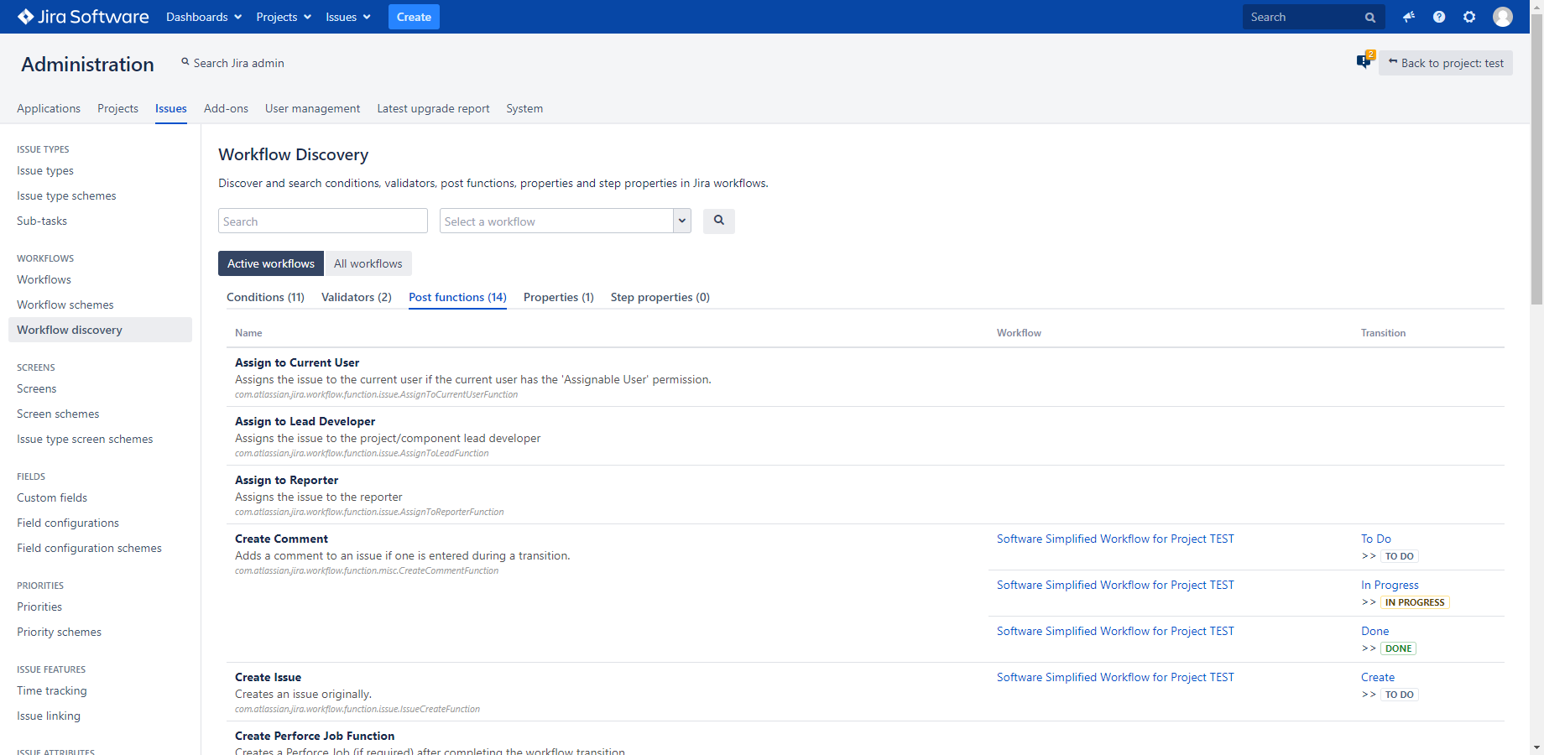Expand the Projects menu in top bar

click(284, 17)
